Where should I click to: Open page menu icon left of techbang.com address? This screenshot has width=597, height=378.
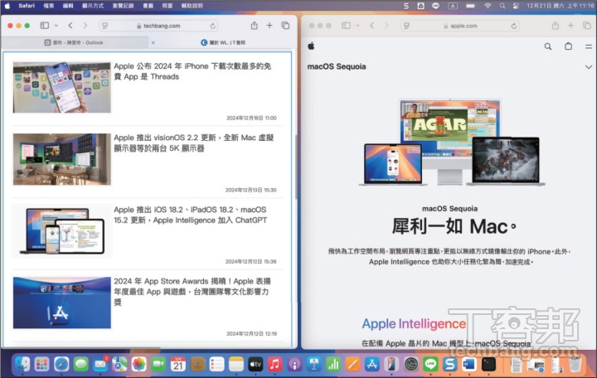pos(104,26)
